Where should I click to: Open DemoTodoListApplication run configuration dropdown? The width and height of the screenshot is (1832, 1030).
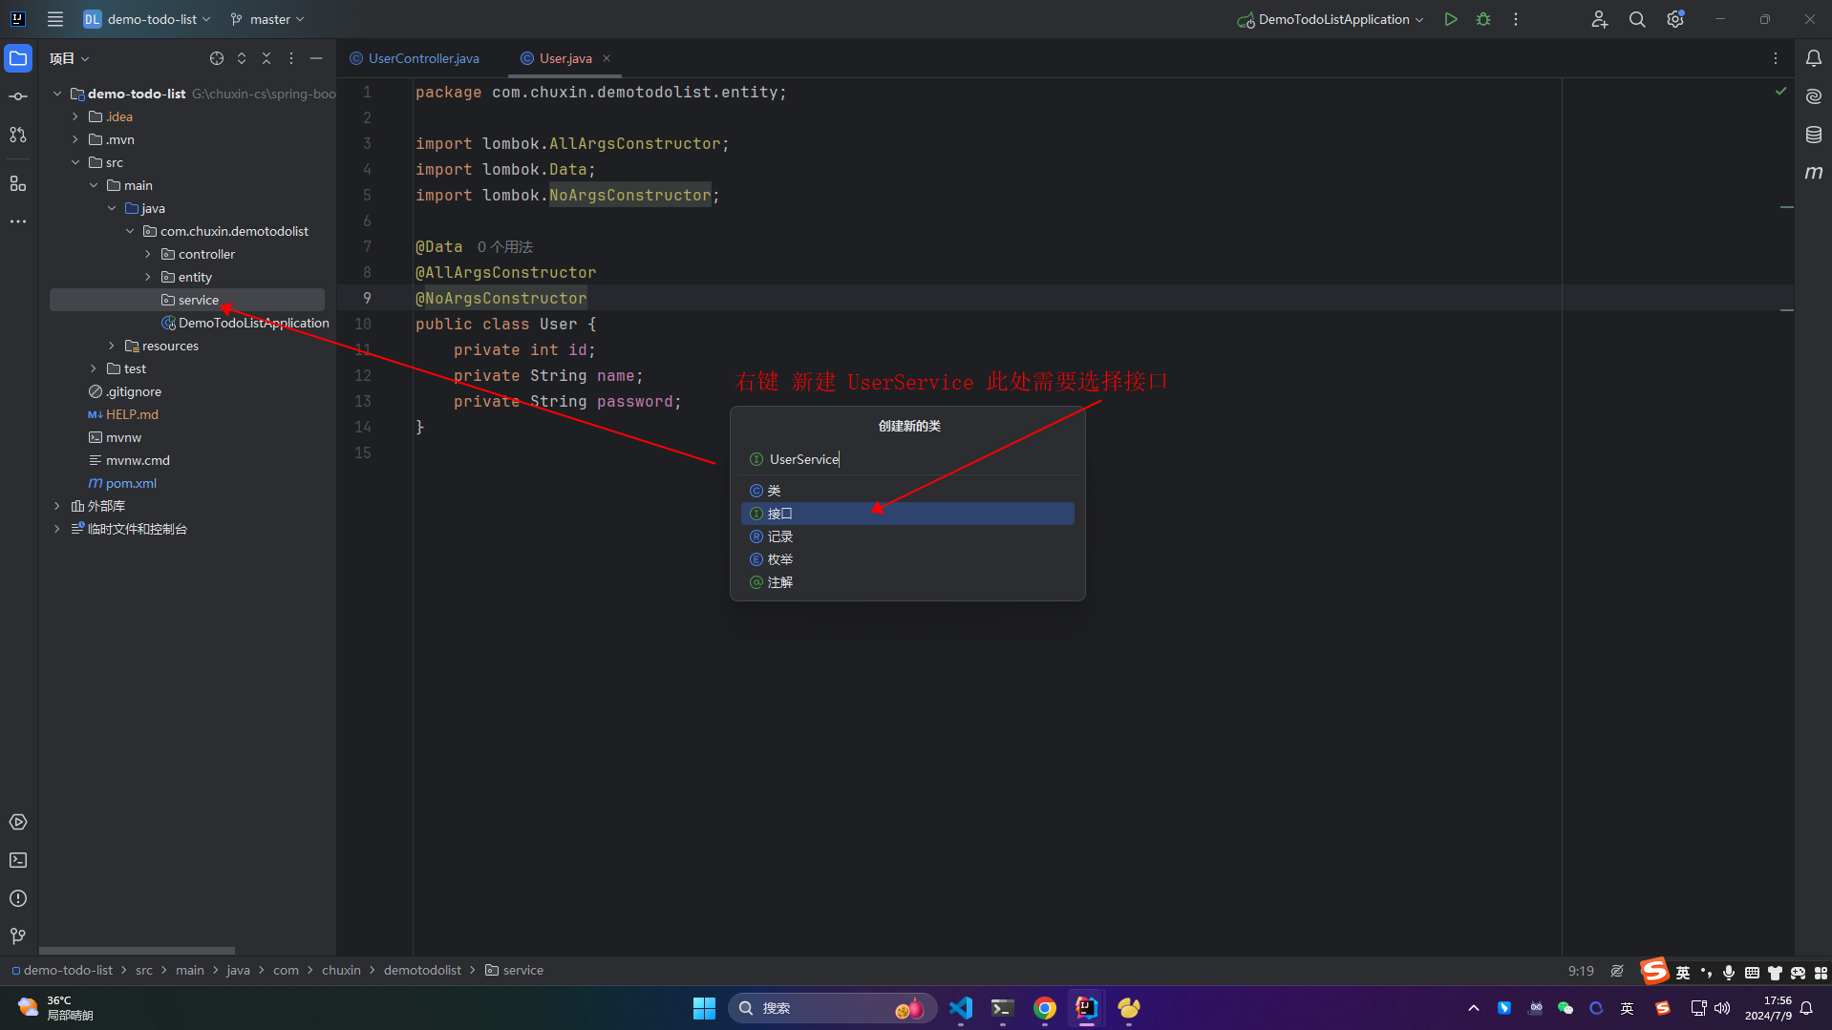click(1331, 19)
